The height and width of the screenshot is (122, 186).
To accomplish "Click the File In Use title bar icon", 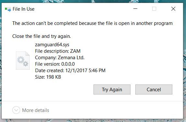I will 8,9.
